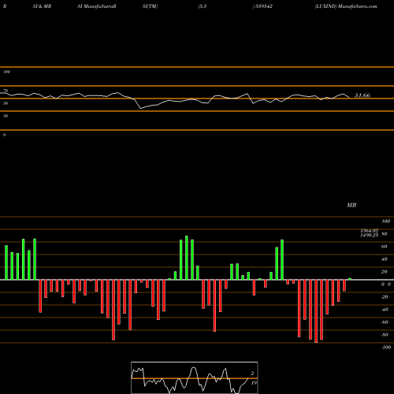Click the 51.66 RSI value label
Image resolution: width=394 pixels, height=394 pixels.
(x=362, y=95)
